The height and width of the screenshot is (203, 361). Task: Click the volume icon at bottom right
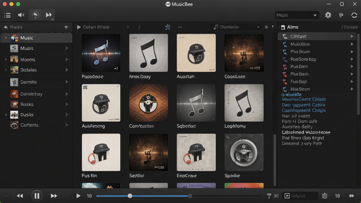(351, 196)
